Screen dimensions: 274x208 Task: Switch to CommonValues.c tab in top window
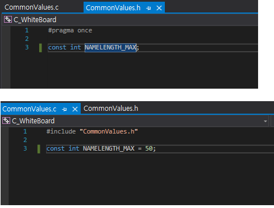click(31, 7)
